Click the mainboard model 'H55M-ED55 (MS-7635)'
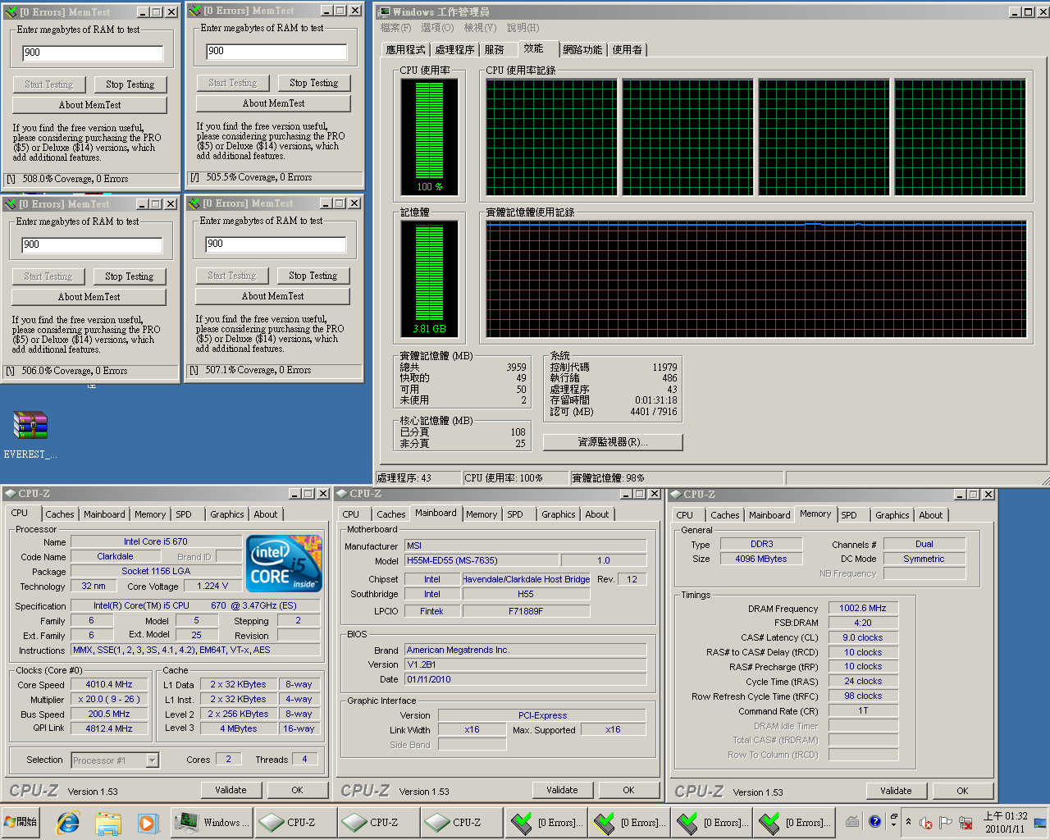Screen dimensions: 1050x840 [x=482, y=560]
